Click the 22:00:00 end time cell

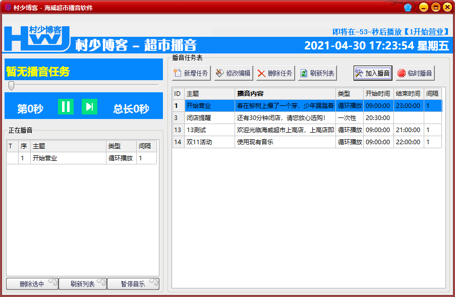point(409,142)
